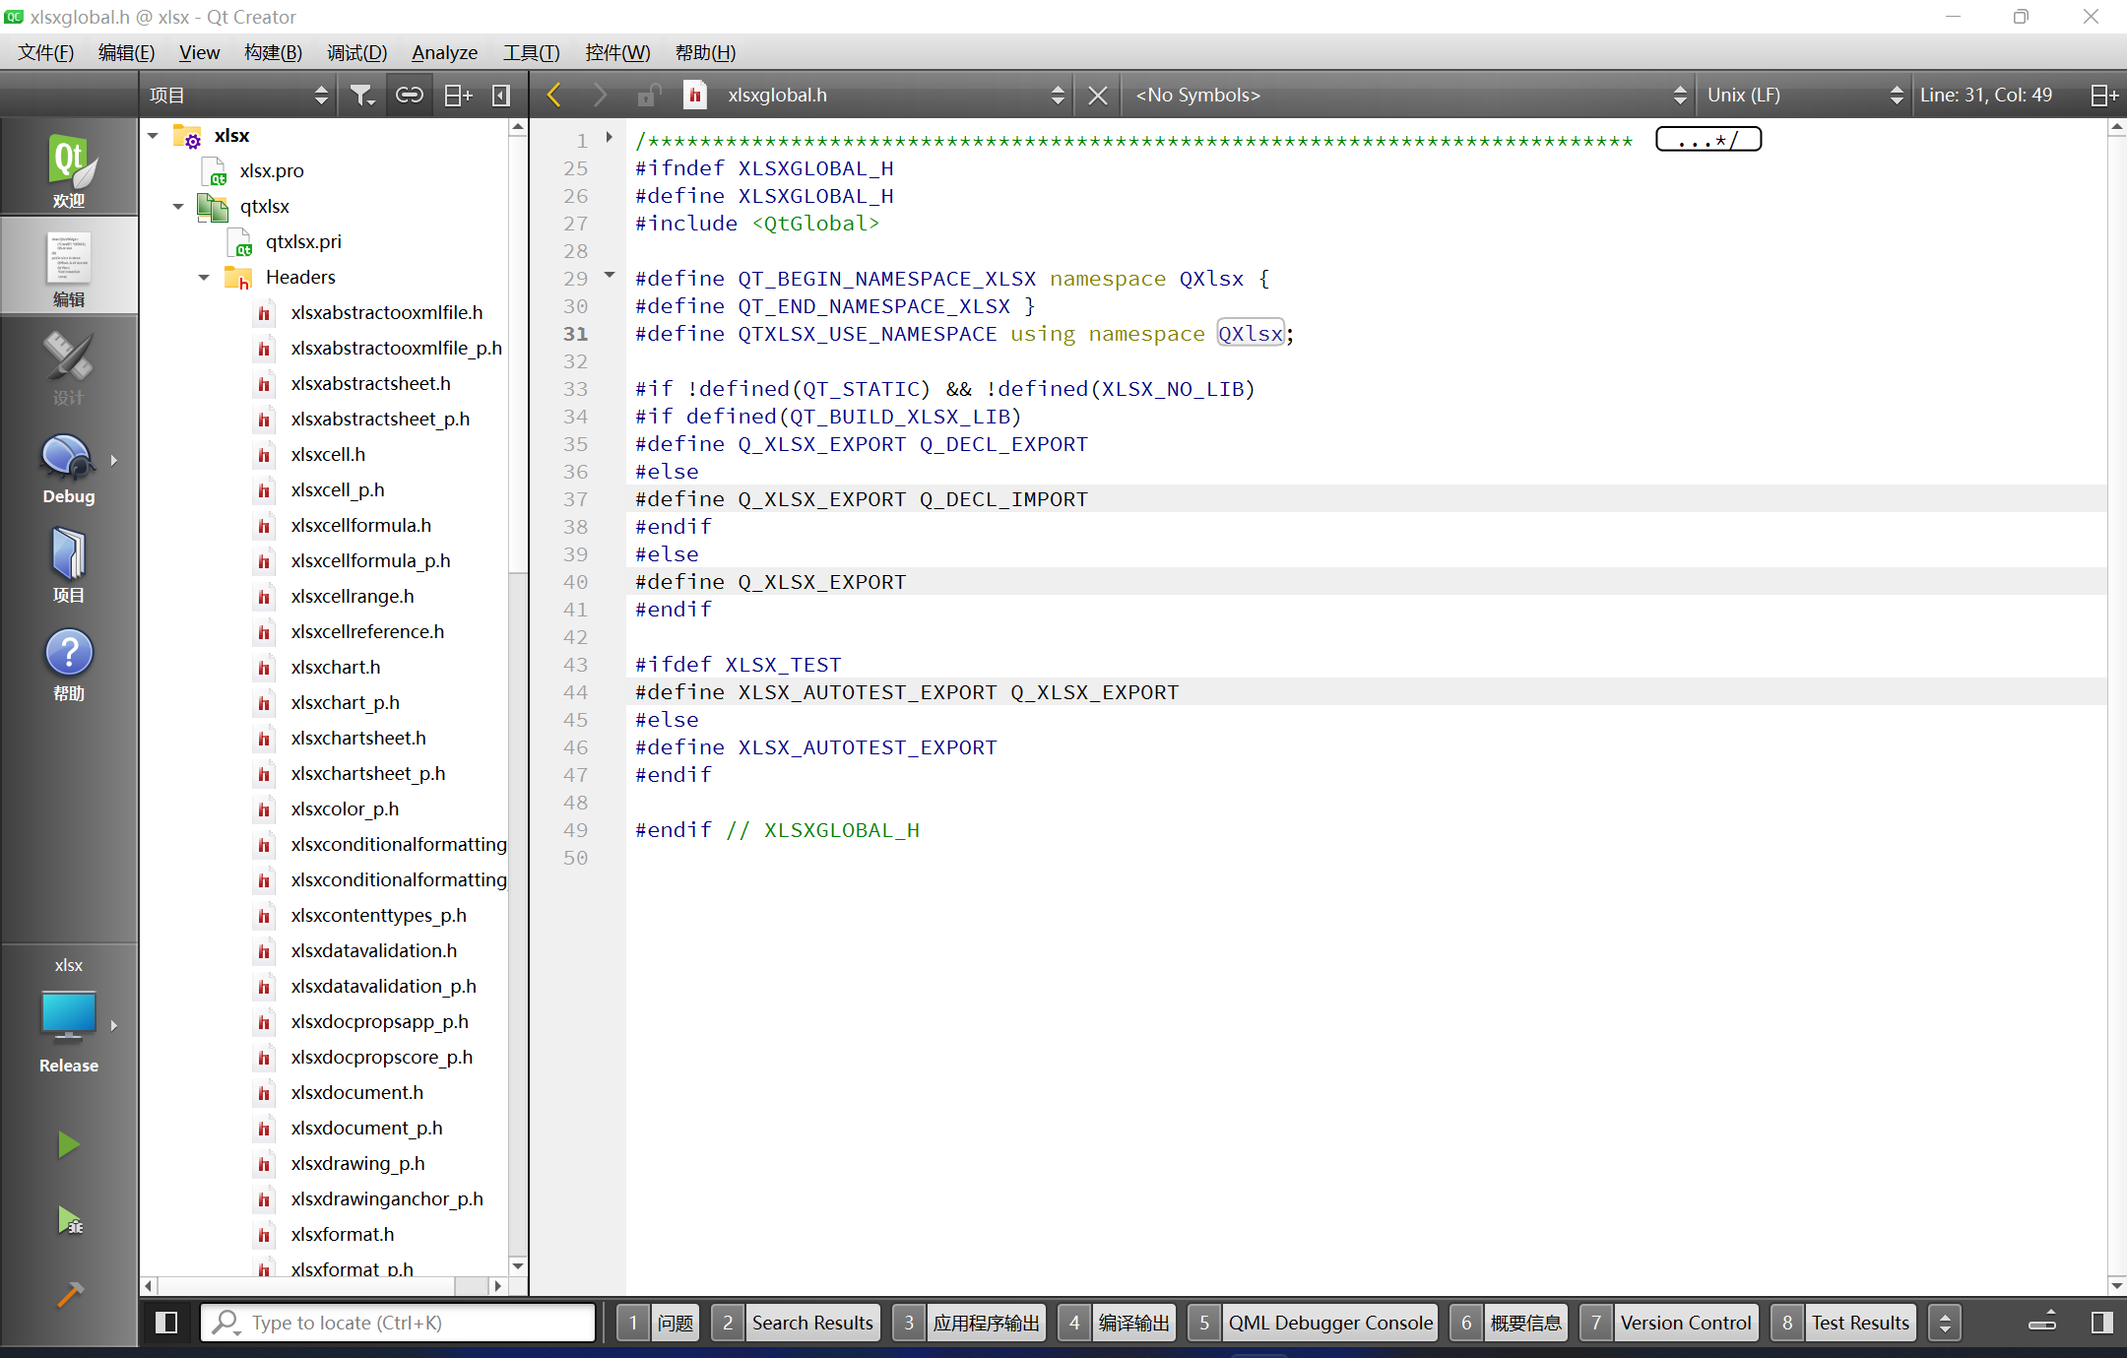
Task: Click the project tree filter icon
Action: (x=361, y=95)
